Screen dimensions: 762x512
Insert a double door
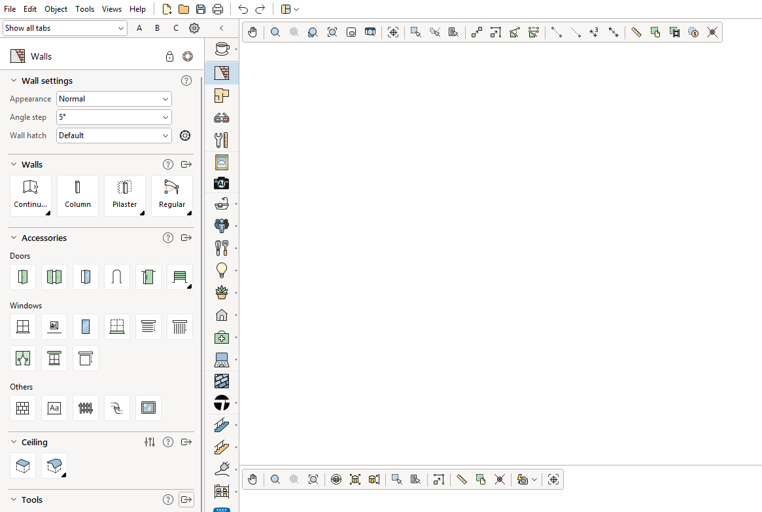click(54, 277)
